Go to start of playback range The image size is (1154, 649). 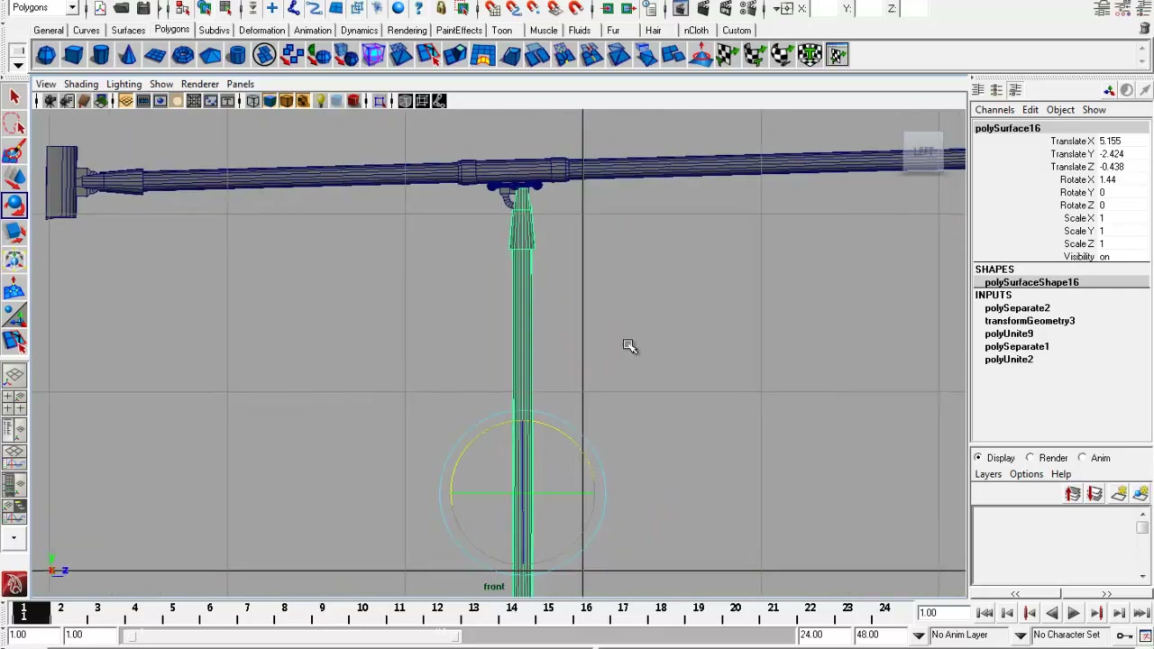click(985, 613)
